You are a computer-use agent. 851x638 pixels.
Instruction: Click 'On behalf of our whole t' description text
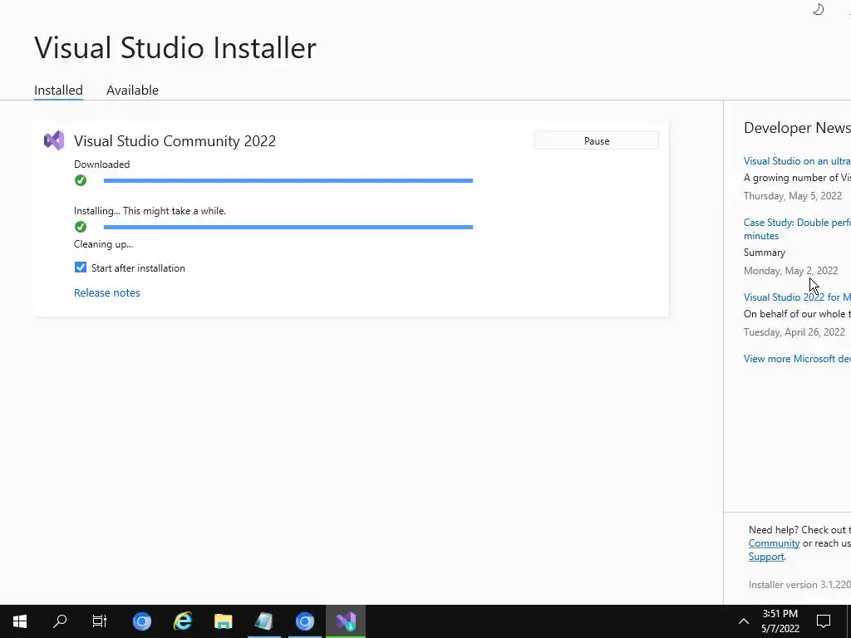tap(797, 314)
